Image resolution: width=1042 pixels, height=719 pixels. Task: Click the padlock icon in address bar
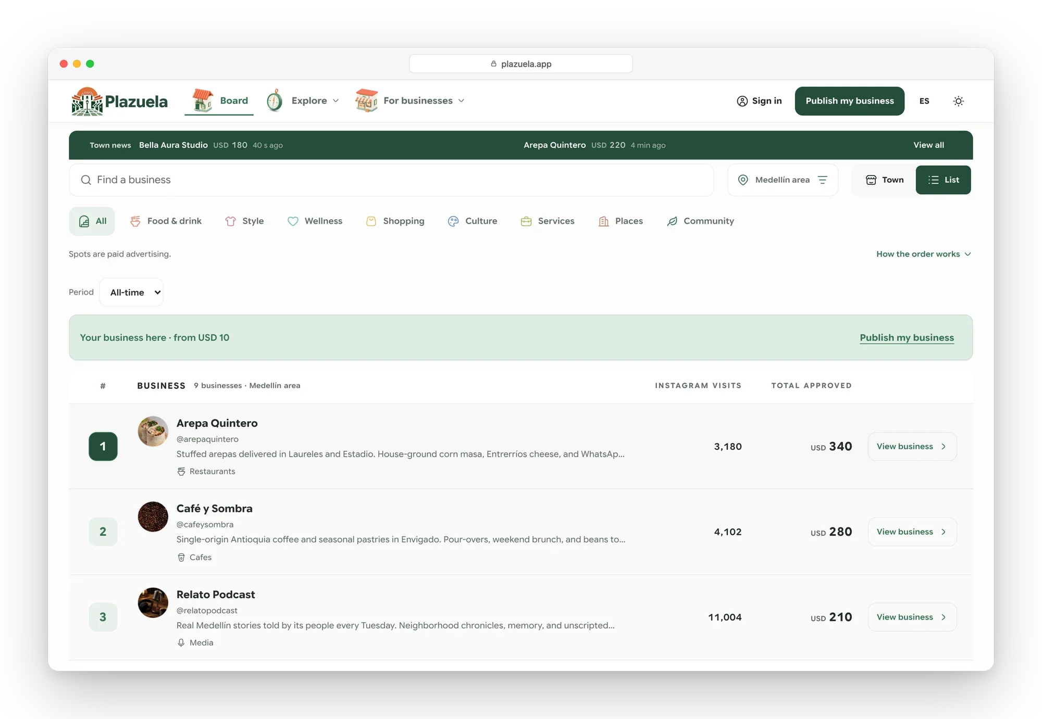[x=493, y=64]
